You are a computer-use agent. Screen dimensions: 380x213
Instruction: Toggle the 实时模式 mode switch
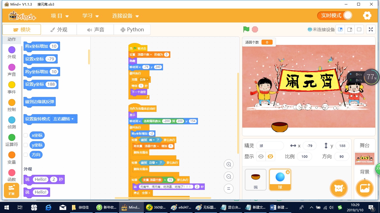(335, 16)
